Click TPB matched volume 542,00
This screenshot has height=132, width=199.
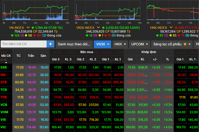click(143, 97)
